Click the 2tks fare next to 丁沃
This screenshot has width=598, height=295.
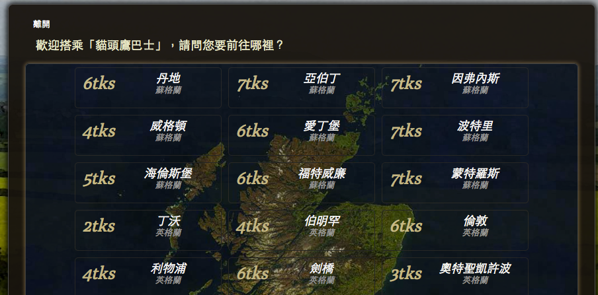[99, 226]
